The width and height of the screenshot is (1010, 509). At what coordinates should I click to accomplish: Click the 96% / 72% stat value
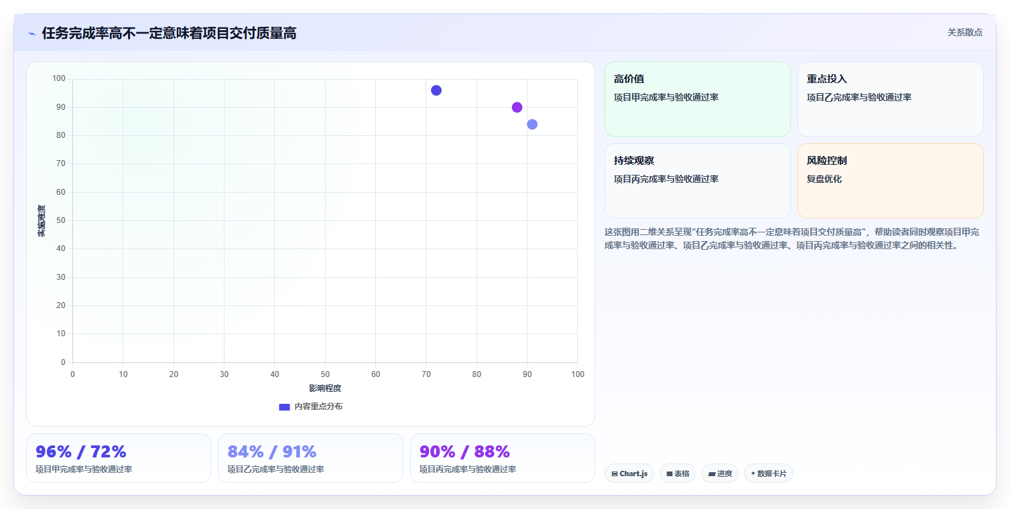81,452
